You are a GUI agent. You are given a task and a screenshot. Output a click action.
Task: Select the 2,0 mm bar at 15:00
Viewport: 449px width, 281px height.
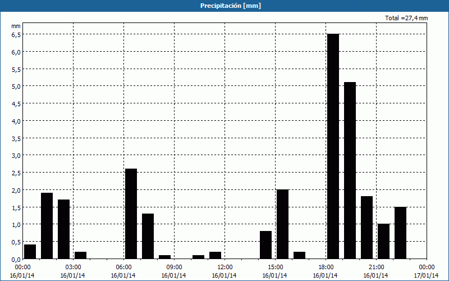(283, 224)
